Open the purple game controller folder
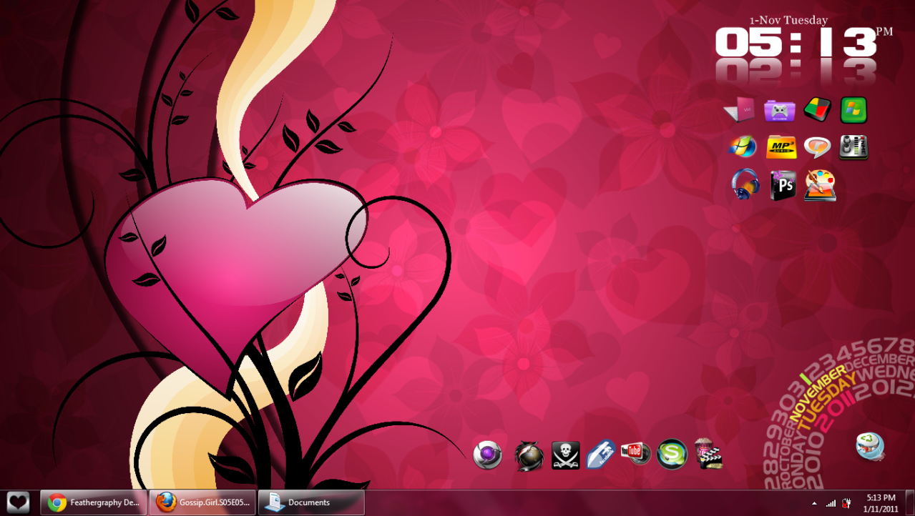Screen dimensions: 915x516 (x=780, y=111)
